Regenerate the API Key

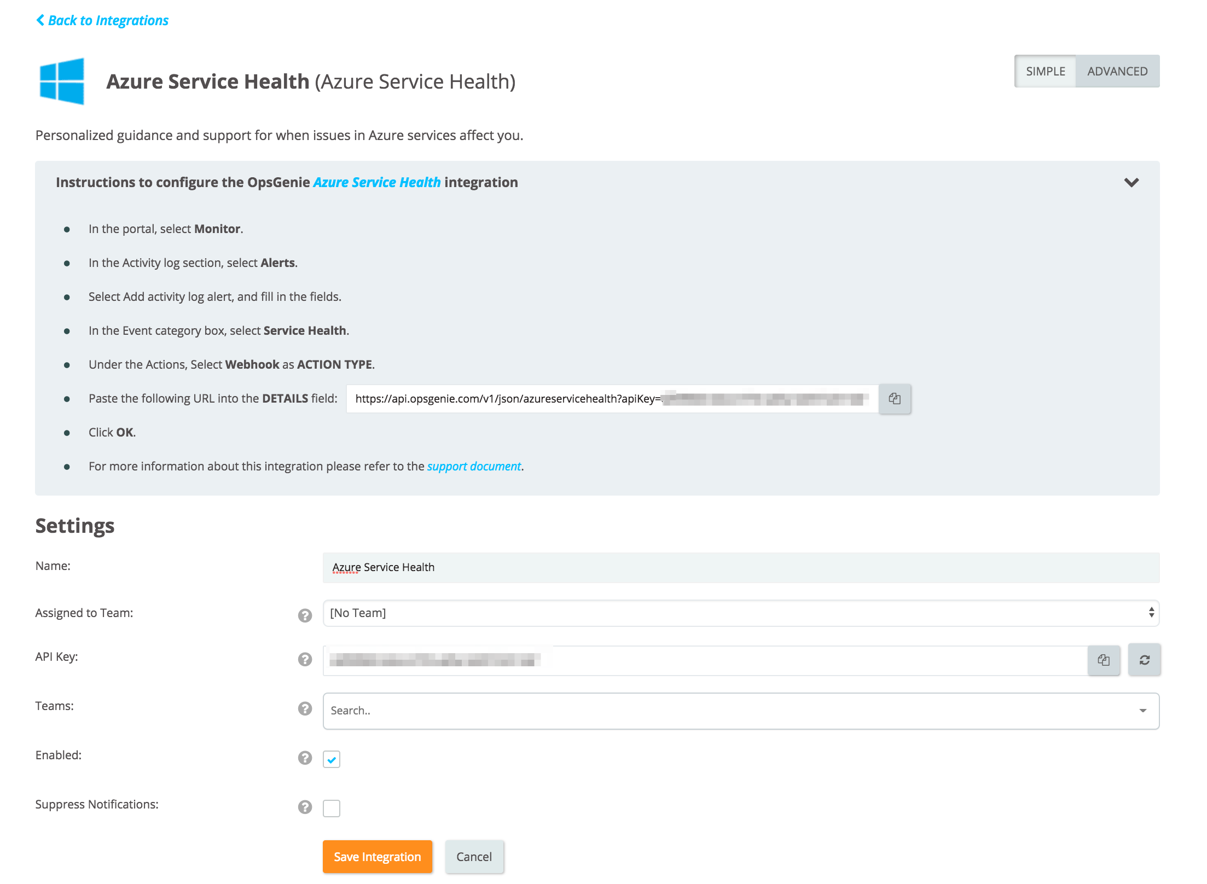click(x=1144, y=660)
